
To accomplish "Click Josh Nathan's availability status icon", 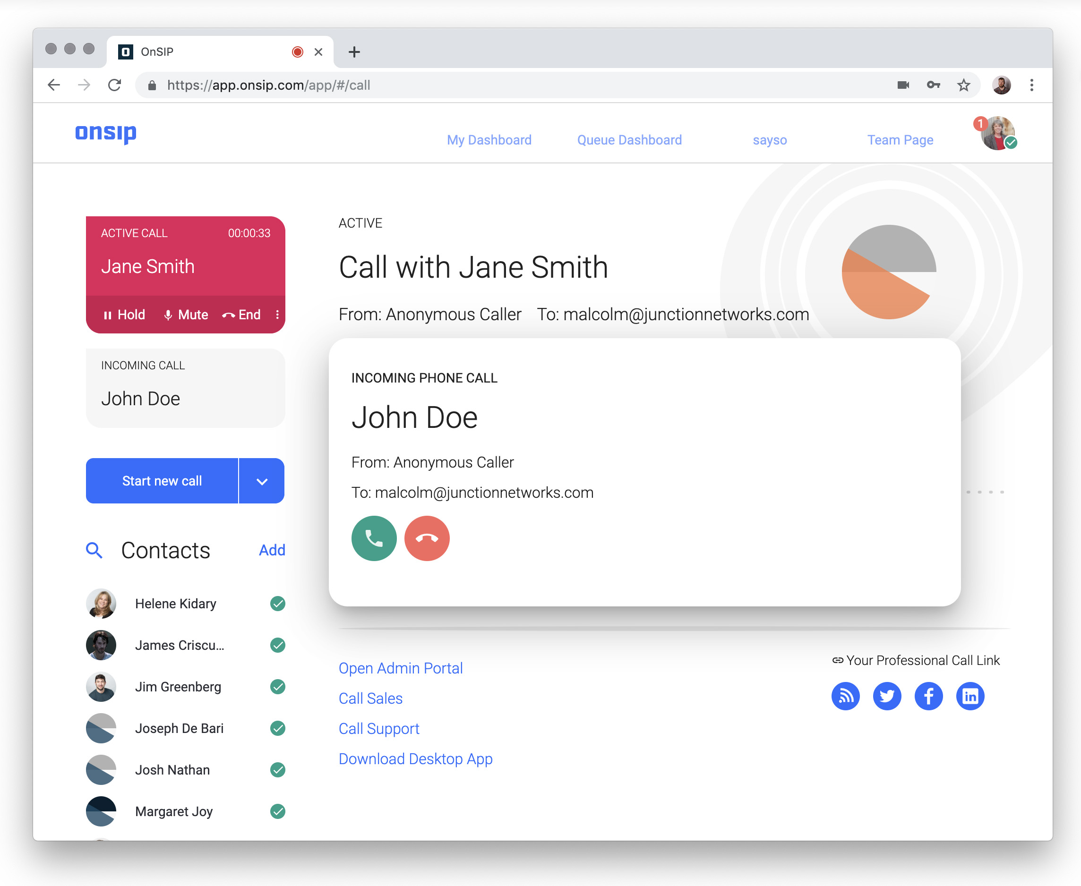I will [278, 770].
